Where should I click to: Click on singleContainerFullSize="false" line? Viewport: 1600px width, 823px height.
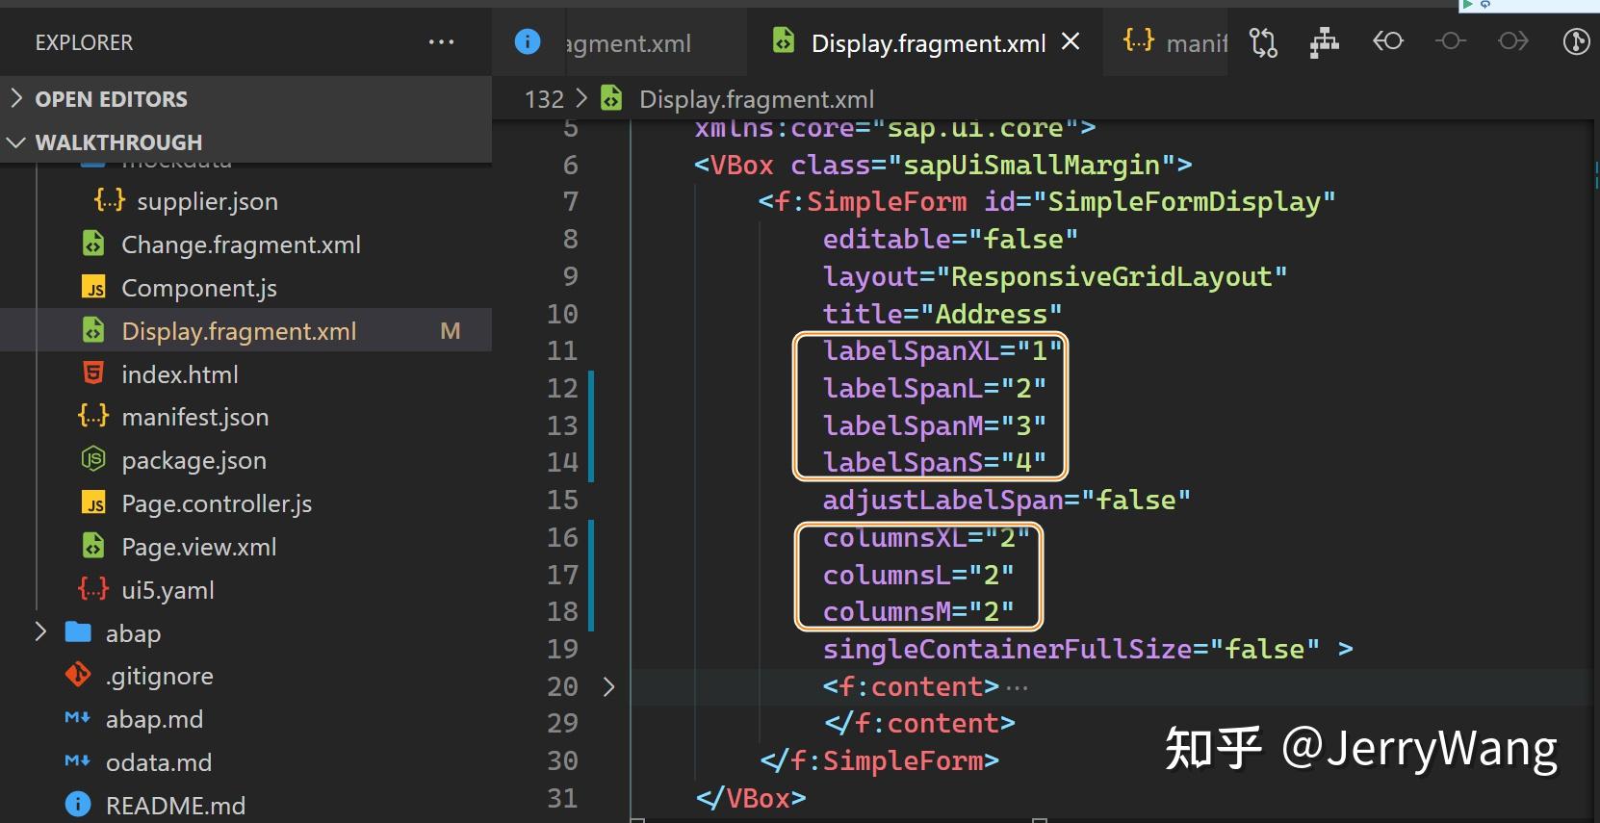coord(1088,649)
